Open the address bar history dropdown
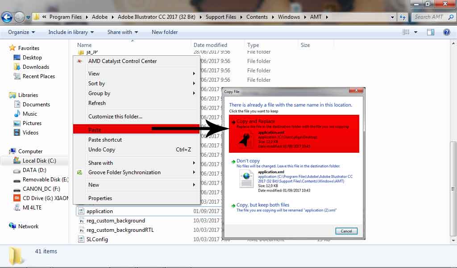The image size is (457, 268). (392, 17)
